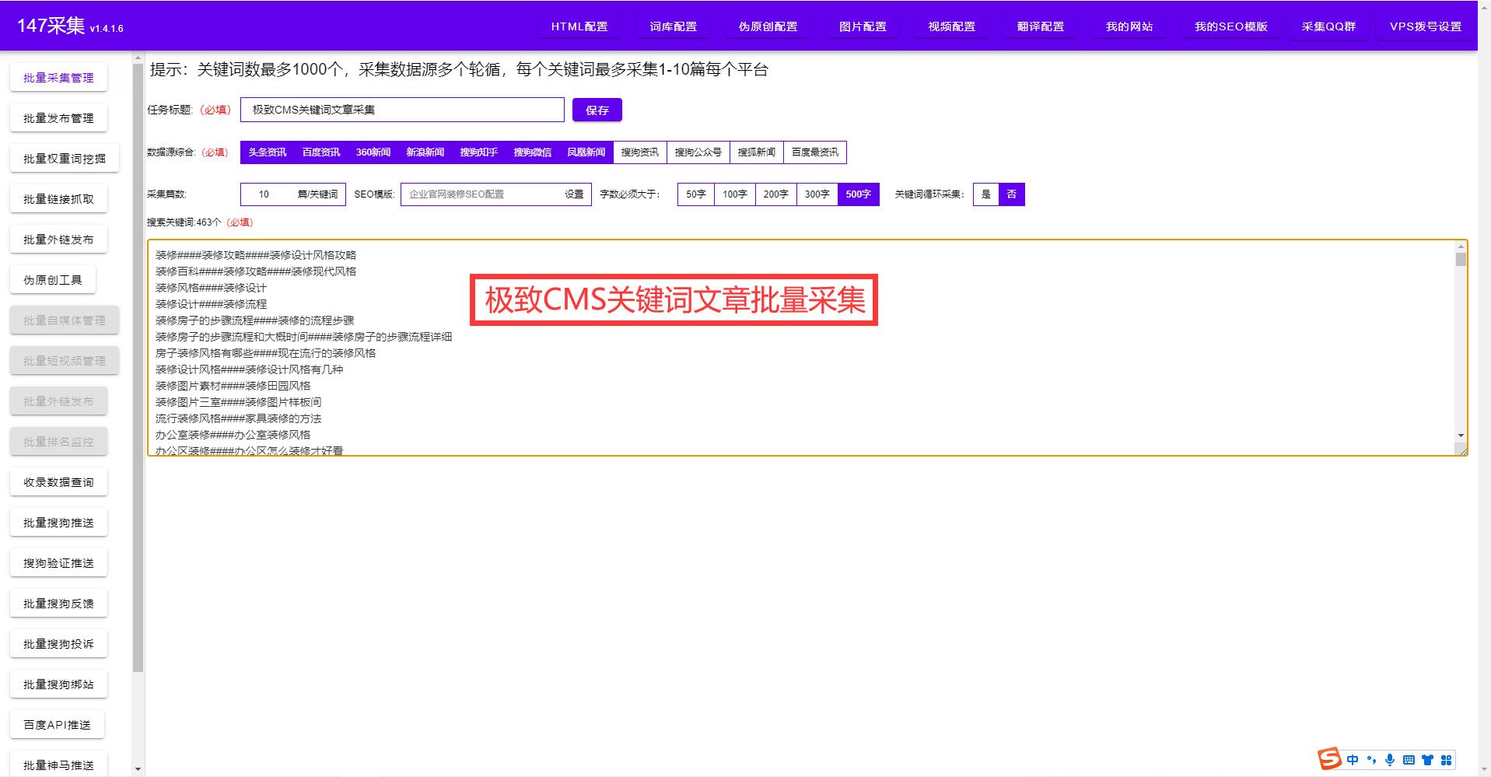Select 50字 minimum word count
The height and width of the screenshot is (777, 1491).
pyautogui.click(x=696, y=194)
